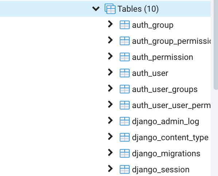Click the auth_user table icon
Viewport: 218px width, 176px height.
point(125,73)
